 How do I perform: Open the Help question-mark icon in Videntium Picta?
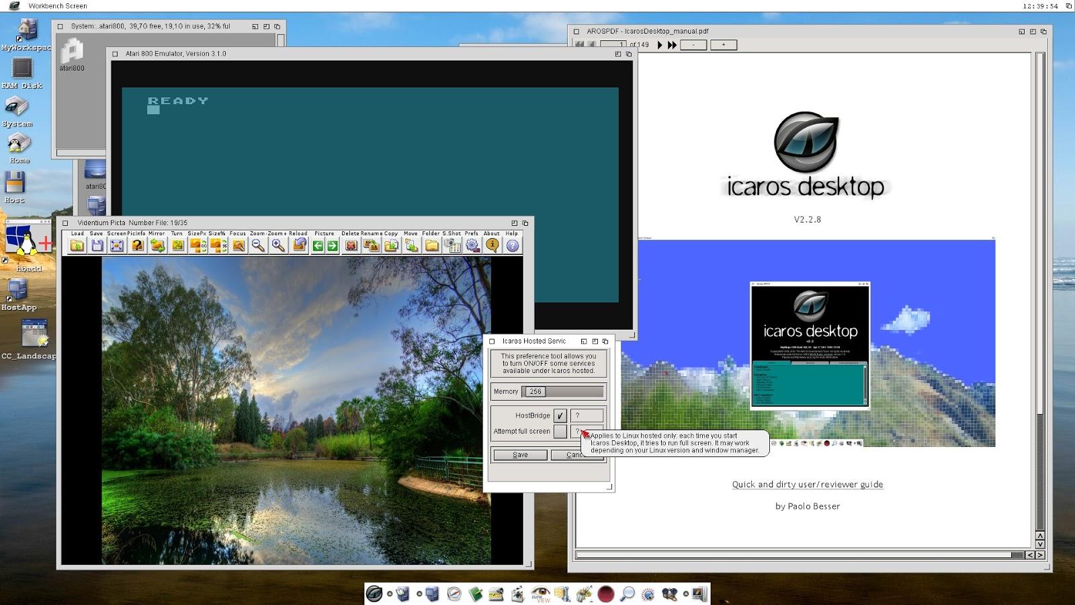pos(513,245)
